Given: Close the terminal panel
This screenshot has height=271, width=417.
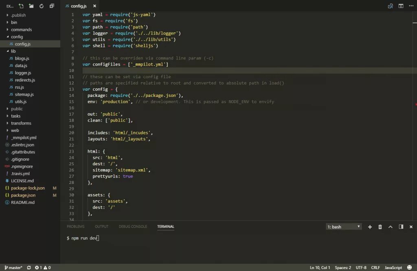Looking at the screenshot, I should tap(411, 227).
